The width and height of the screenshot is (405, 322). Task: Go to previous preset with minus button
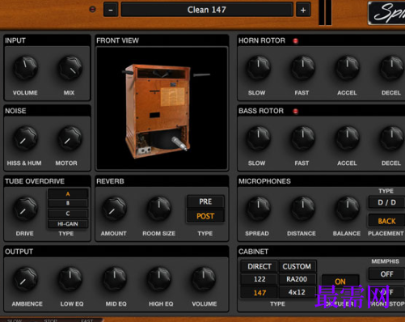111,10
